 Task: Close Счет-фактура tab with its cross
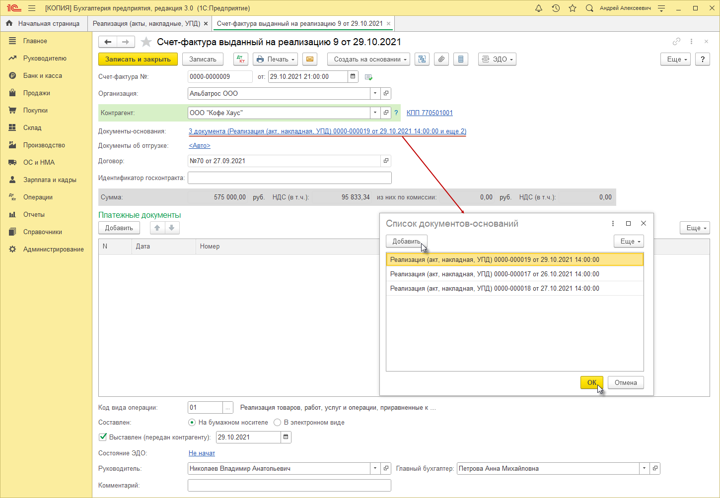tap(388, 24)
